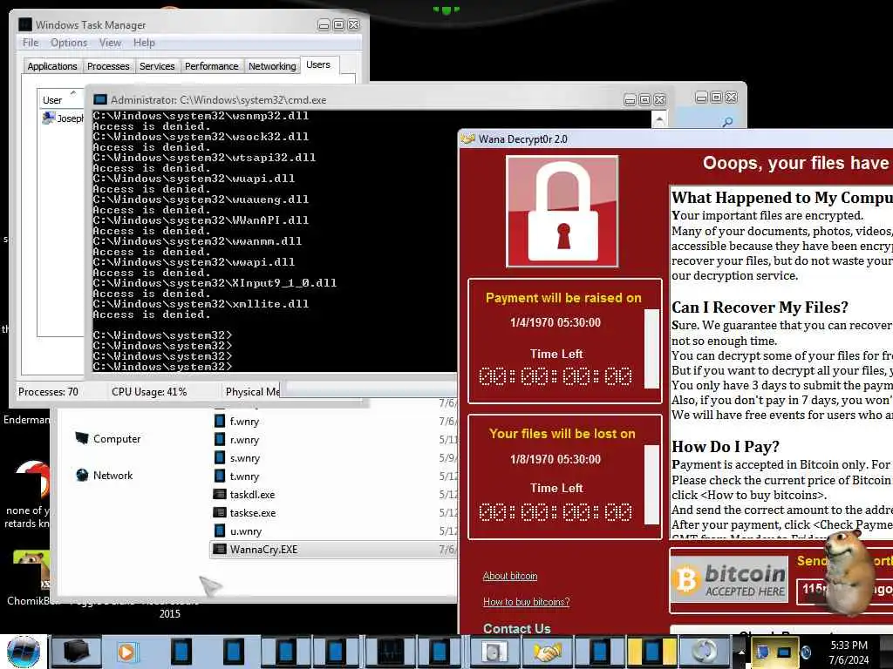This screenshot has width=893, height=669.
Task: Open Task Manager Help menu
Action: (144, 43)
